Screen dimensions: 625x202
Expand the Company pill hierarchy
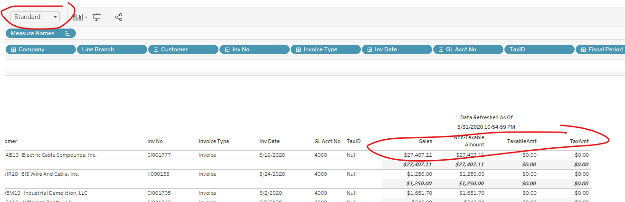click(13, 49)
